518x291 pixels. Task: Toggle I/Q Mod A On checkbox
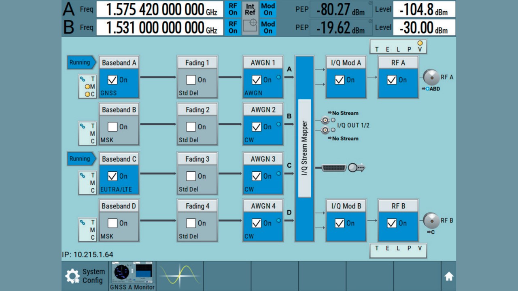(340, 80)
